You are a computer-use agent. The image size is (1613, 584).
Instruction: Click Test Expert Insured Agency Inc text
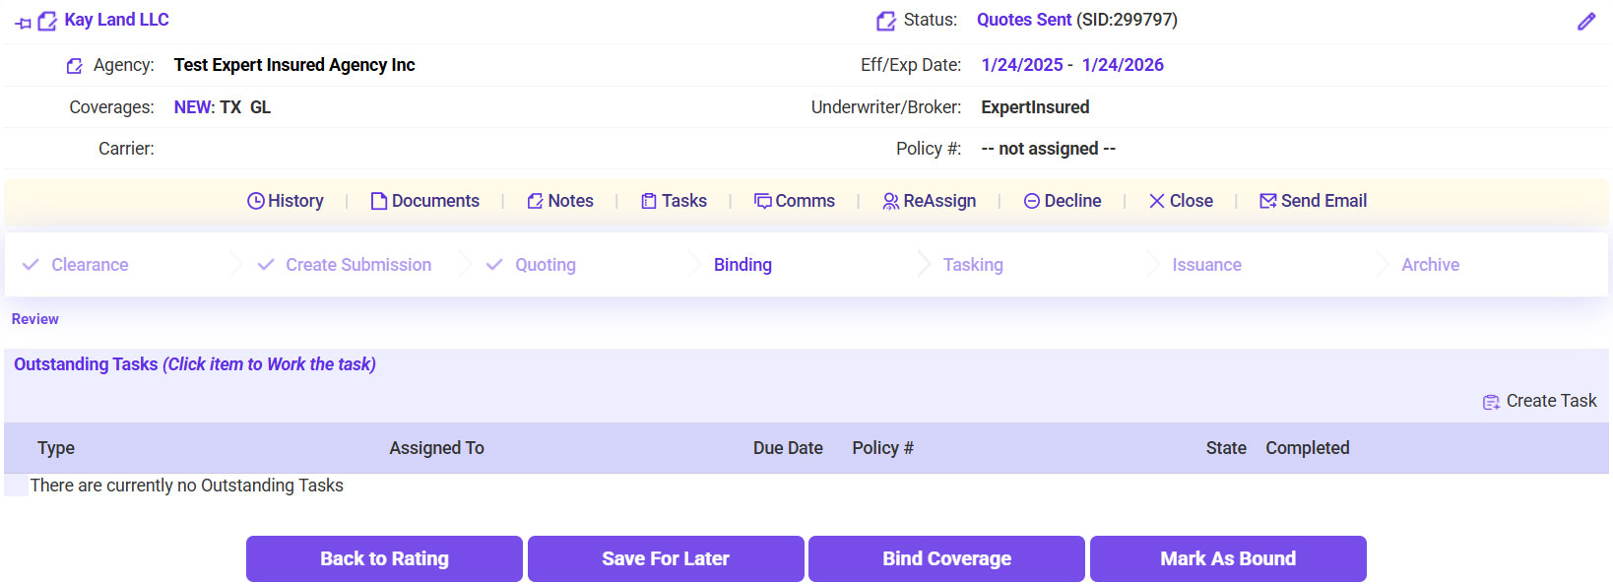pos(294,65)
